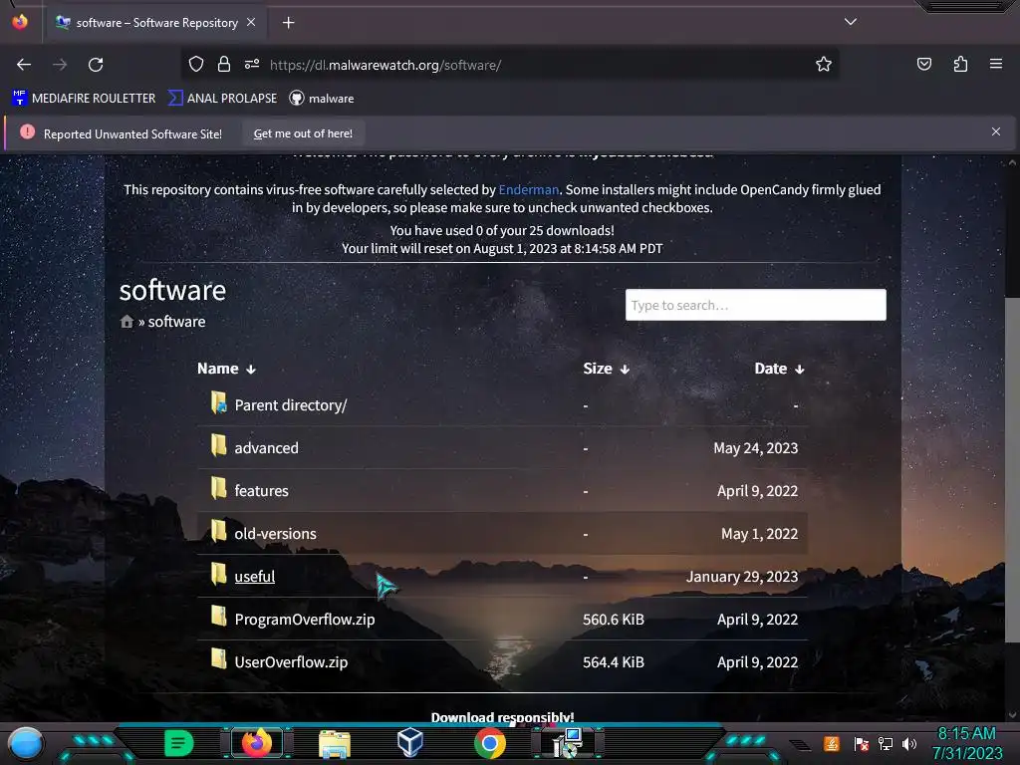
Task: Close the Software Repository tab
Action: [251, 22]
